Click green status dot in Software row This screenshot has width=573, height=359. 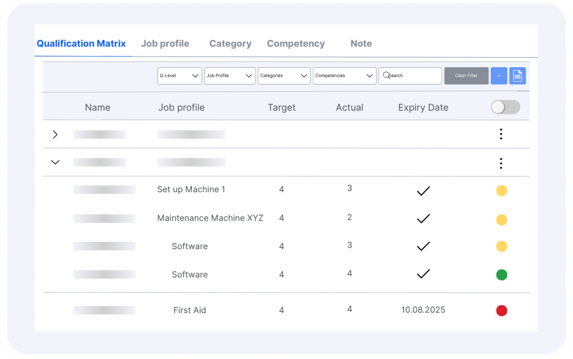pyautogui.click(x=501, y=275)
